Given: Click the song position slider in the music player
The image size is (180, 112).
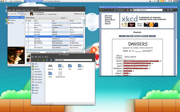Looking at the screenshot, I should [x=23, y=13].
